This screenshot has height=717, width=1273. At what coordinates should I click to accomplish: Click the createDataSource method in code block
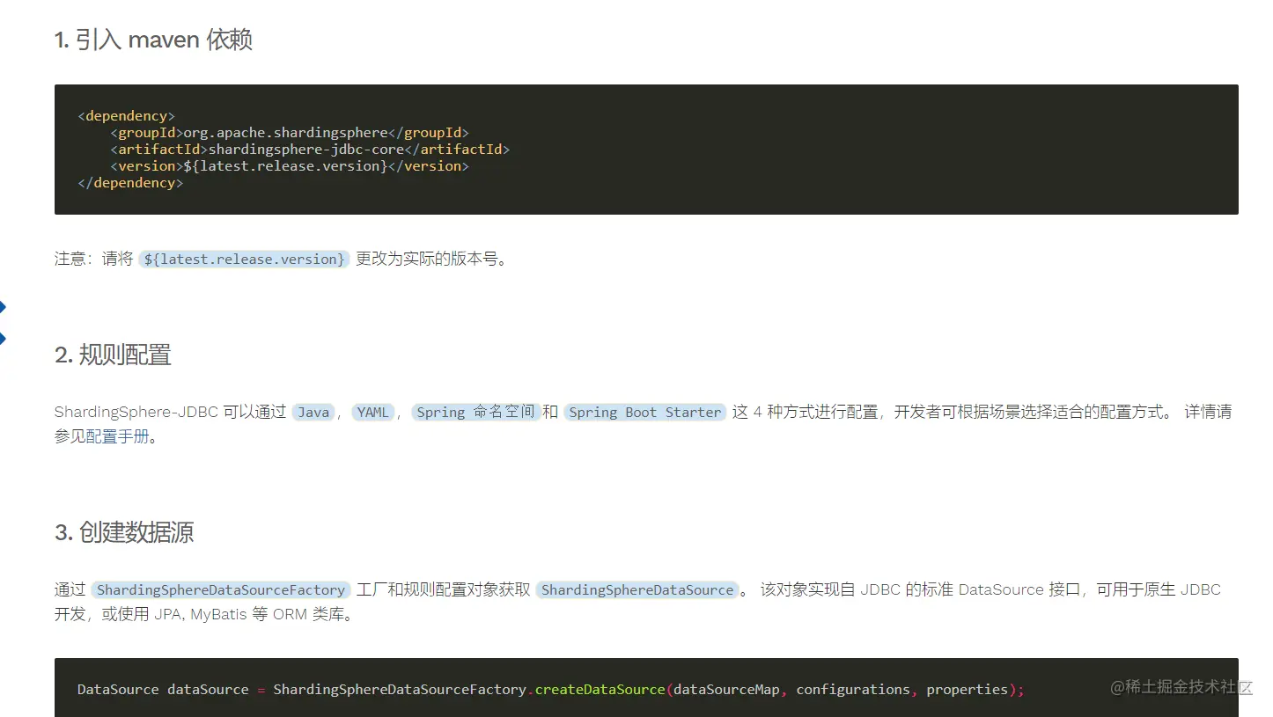(600, 689)
